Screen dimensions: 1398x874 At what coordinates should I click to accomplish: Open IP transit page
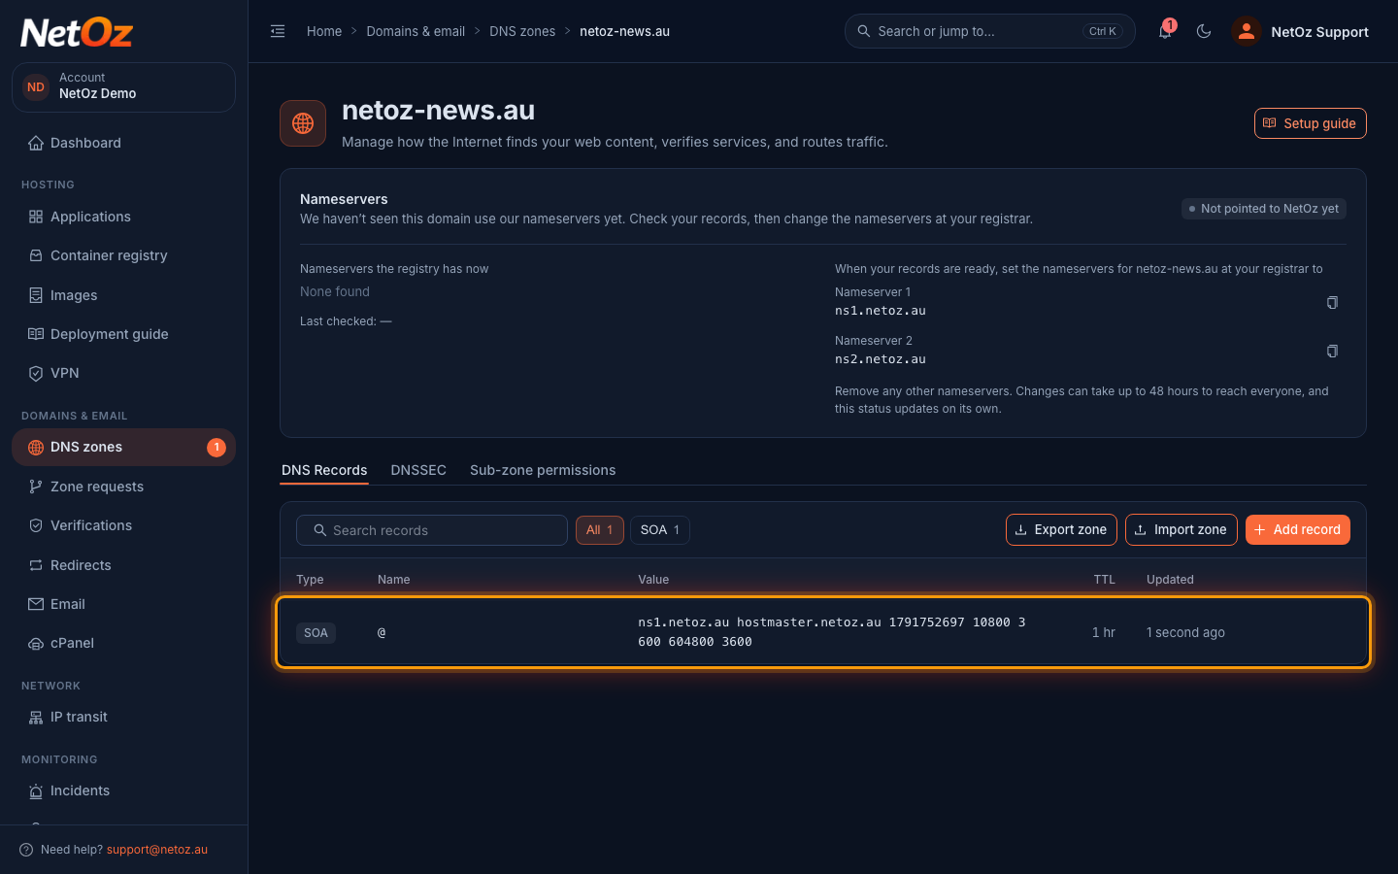point(123,717)
